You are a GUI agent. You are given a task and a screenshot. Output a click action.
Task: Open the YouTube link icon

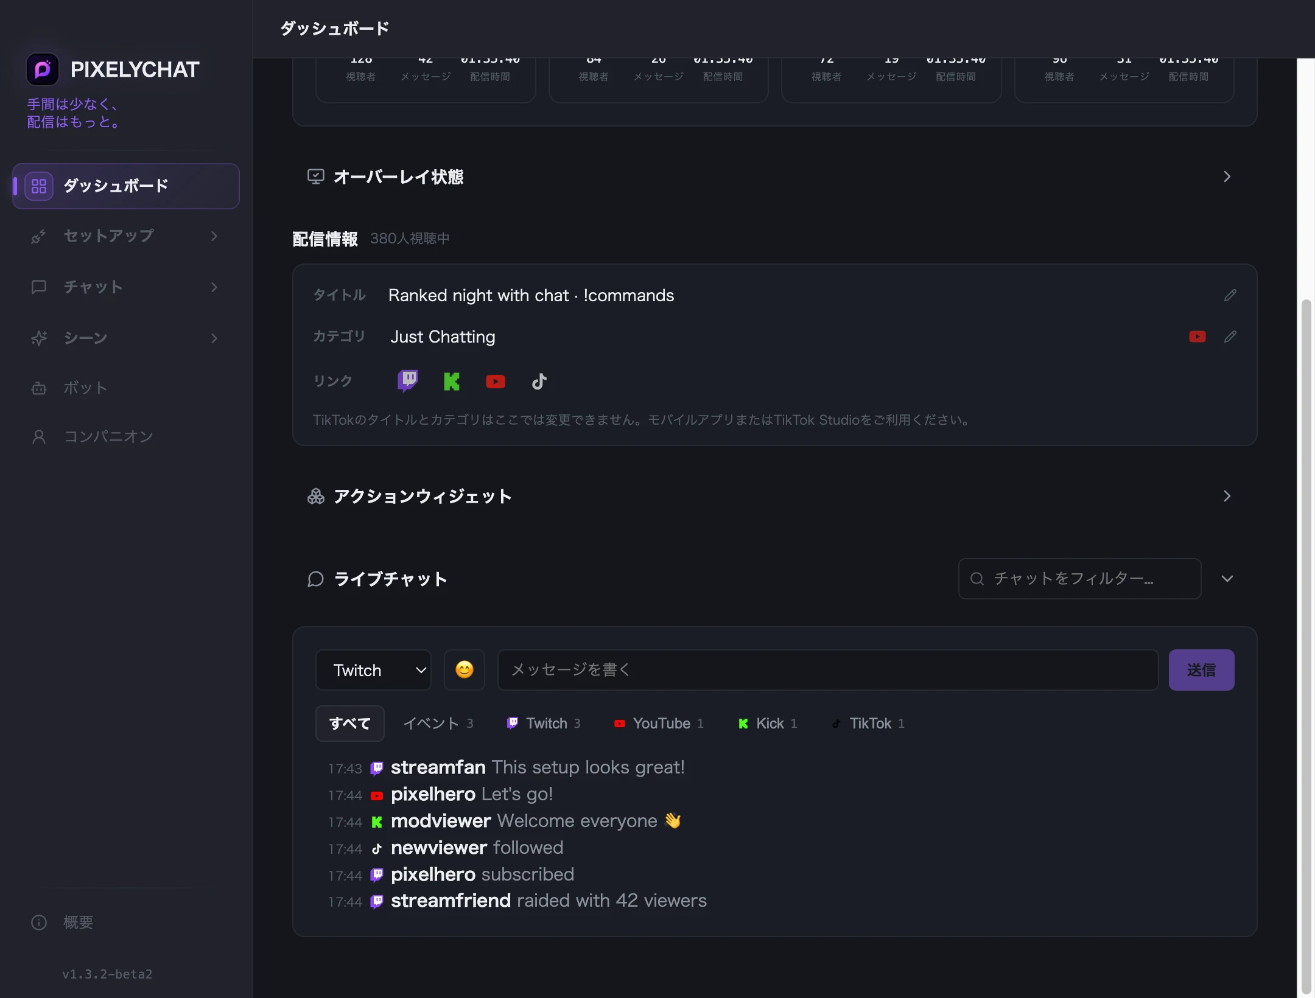tap(495, 382)
